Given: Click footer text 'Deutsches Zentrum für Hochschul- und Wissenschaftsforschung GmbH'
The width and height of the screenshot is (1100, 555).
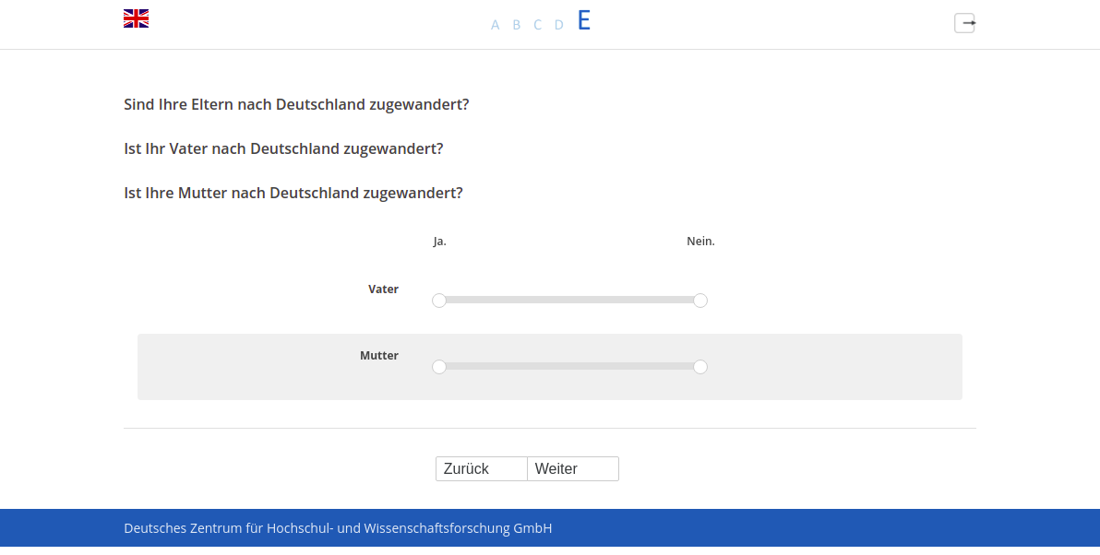Looking at the screenshot, I should 338,528.
